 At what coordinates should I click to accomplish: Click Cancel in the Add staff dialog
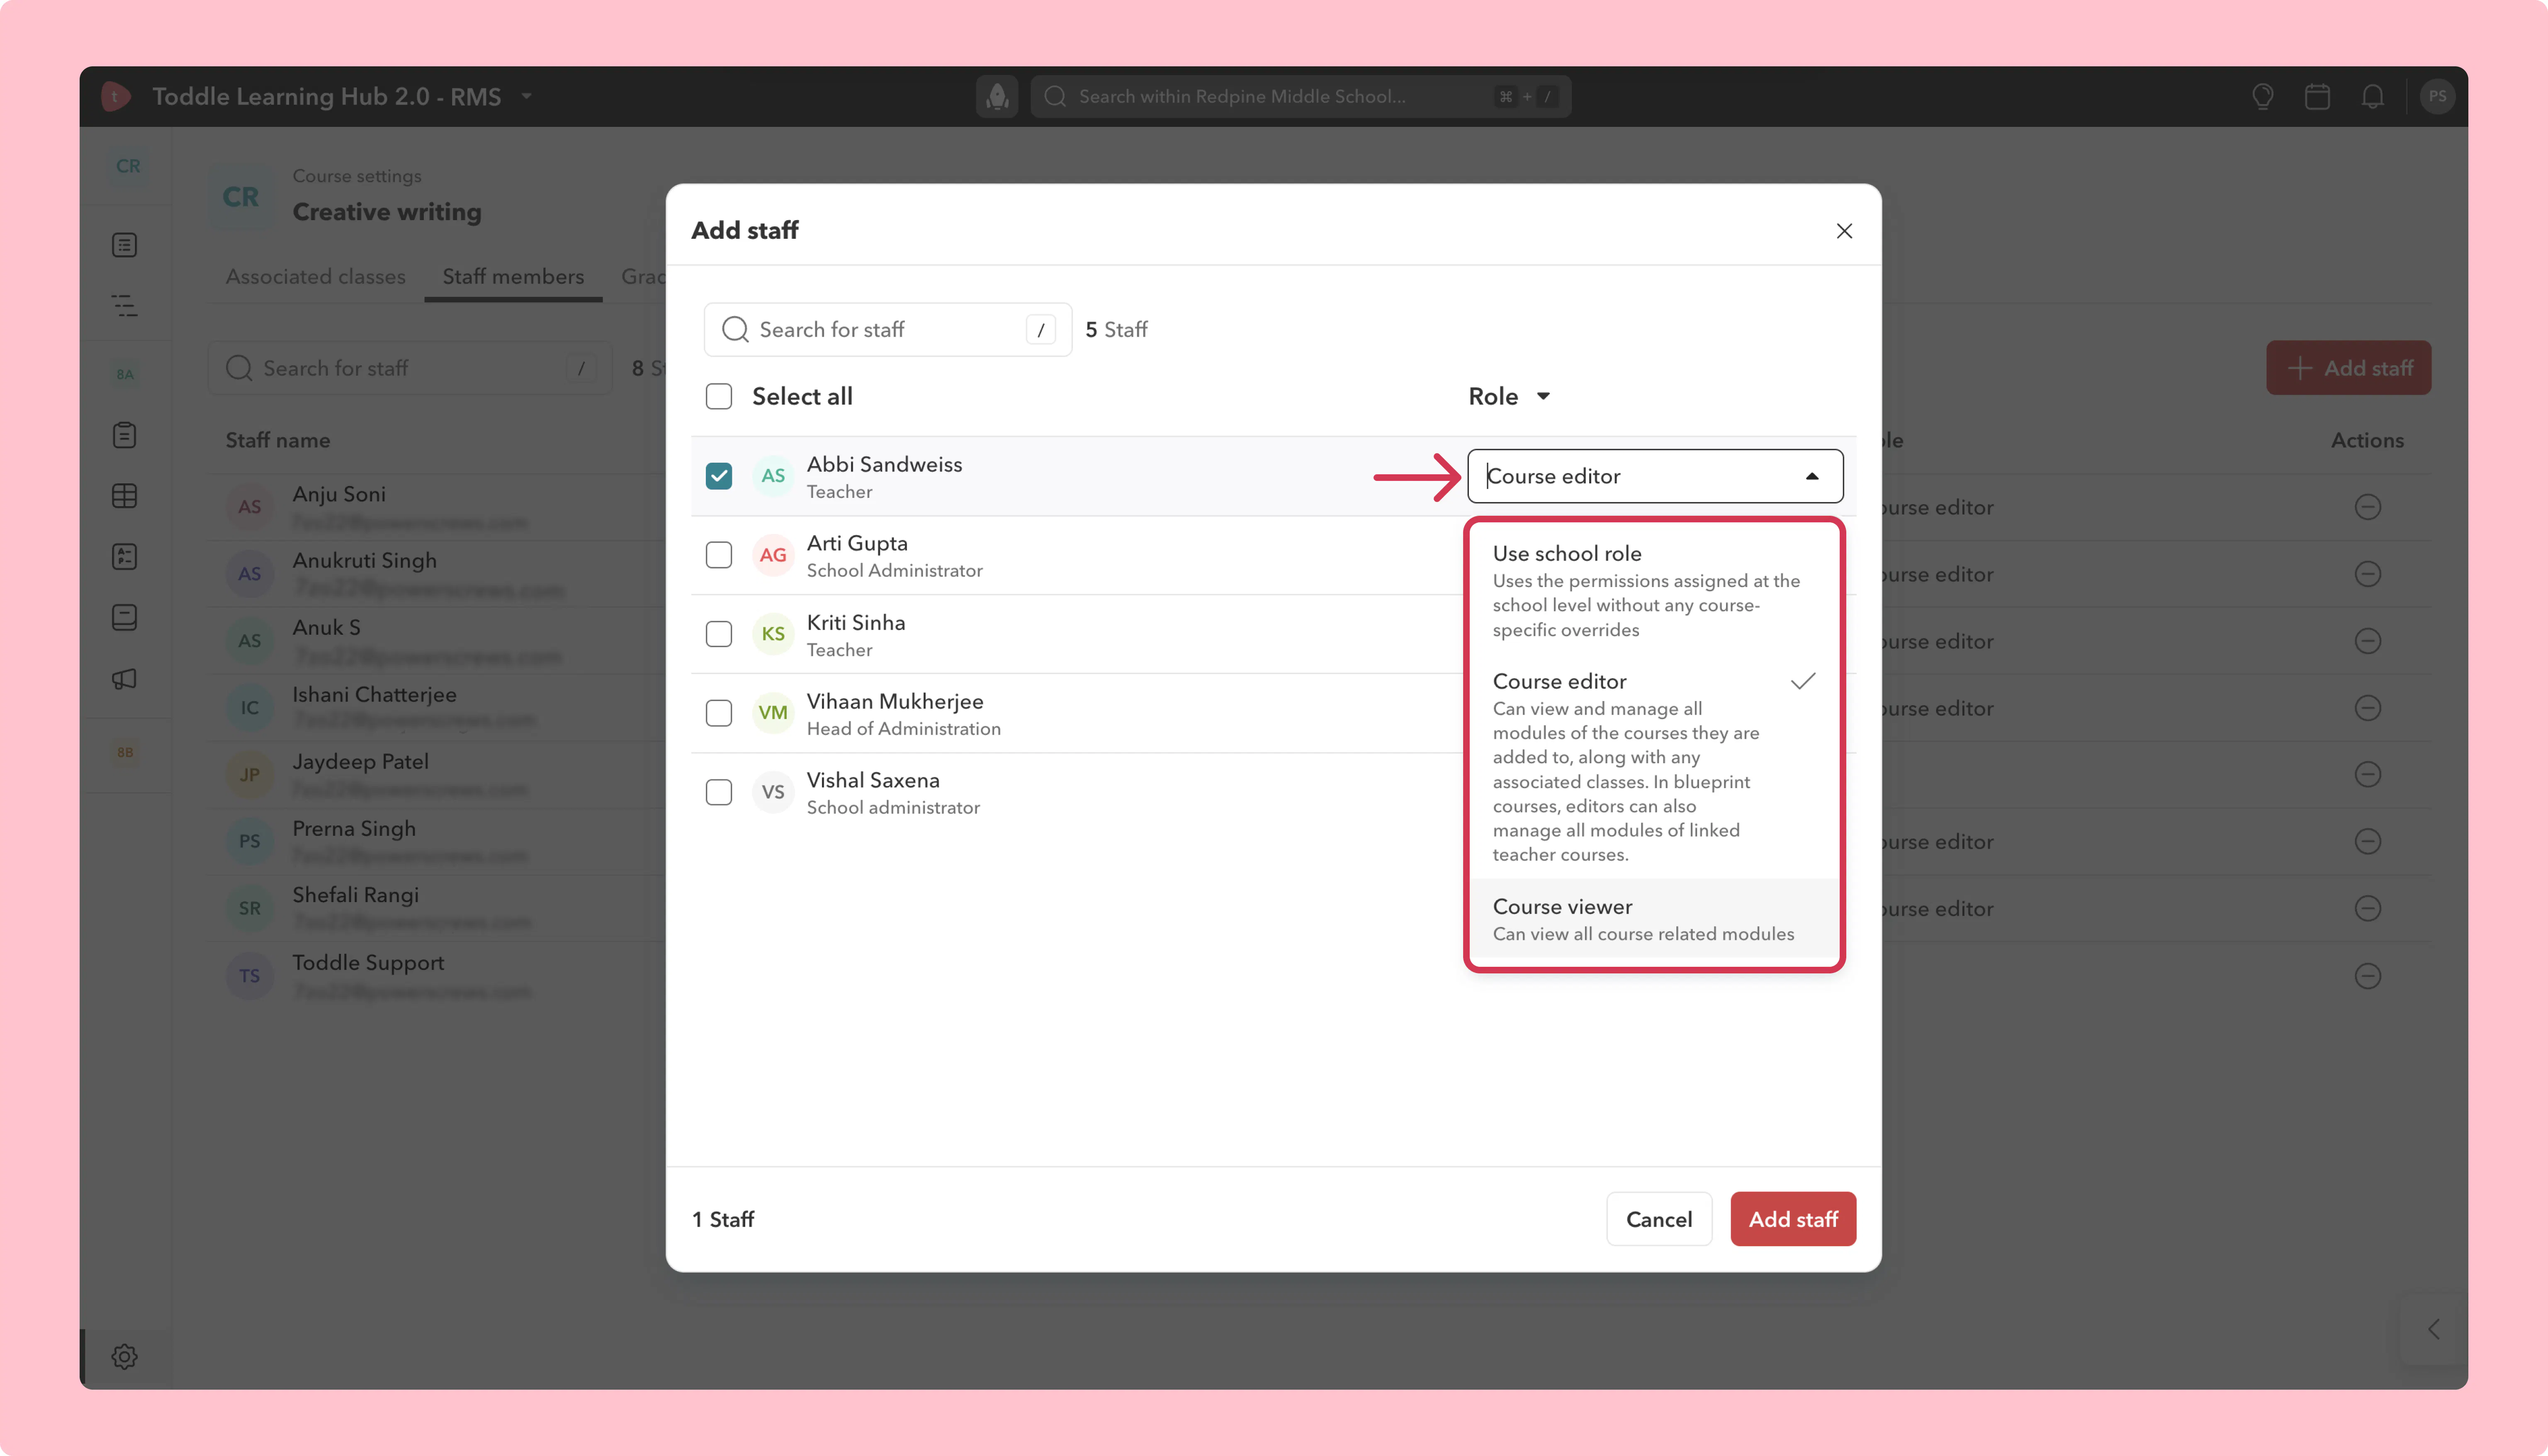(1659, 1219)
